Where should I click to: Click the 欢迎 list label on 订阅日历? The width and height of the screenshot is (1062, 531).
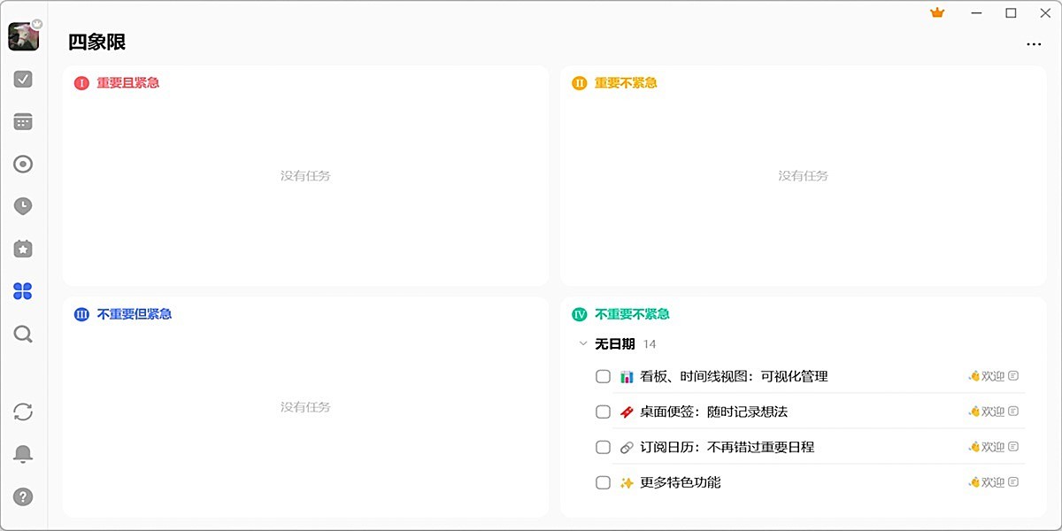click(x=995, y=447)
